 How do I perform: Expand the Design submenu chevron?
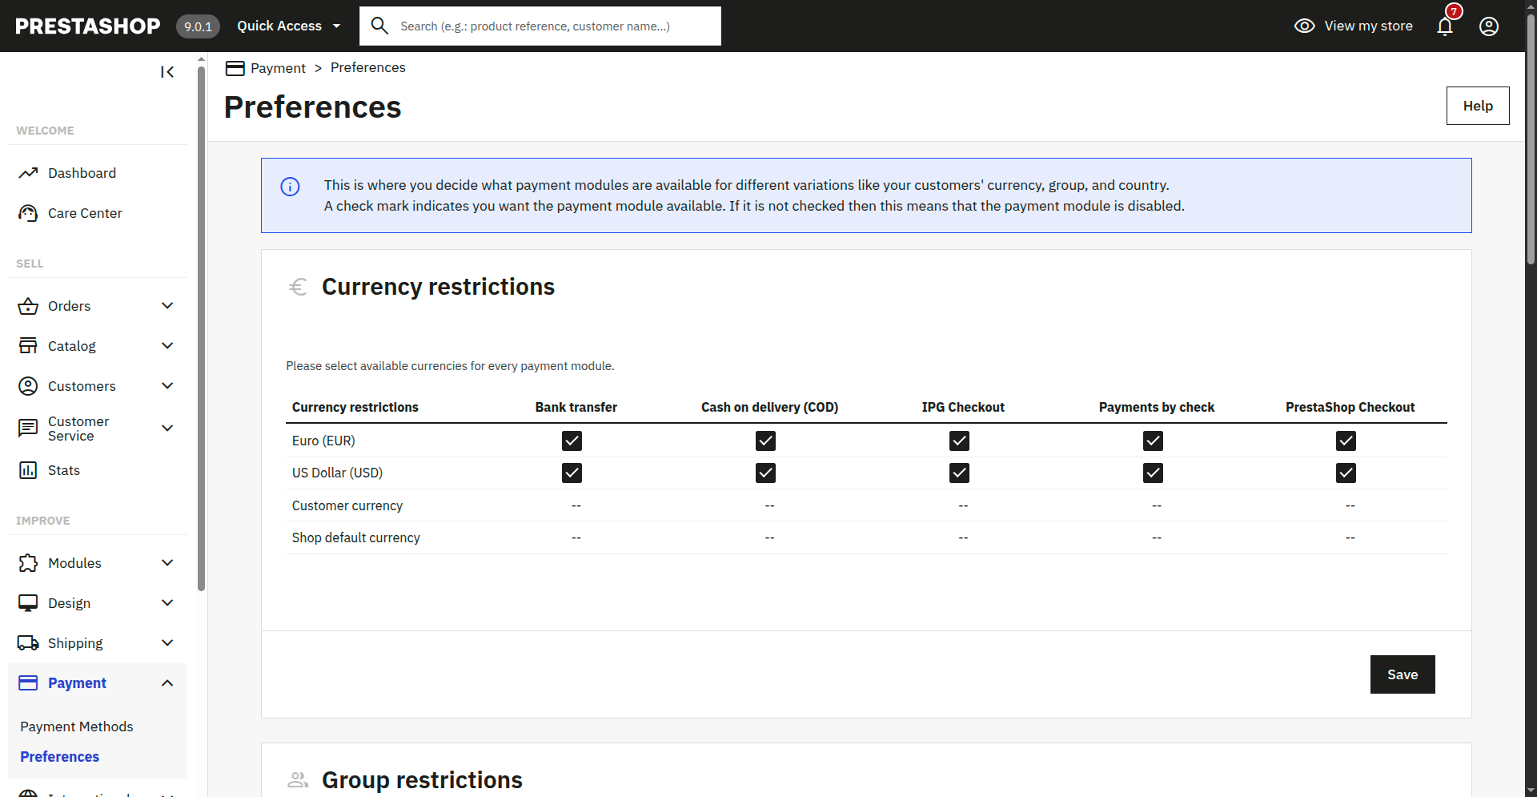(167, 603)
